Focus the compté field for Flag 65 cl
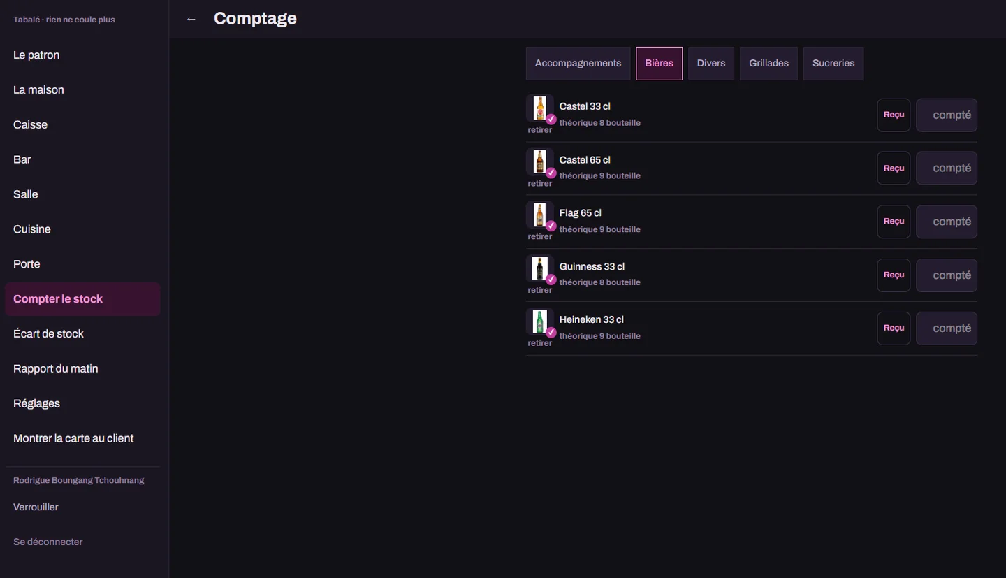1006x578 pixels. point(947,222)
